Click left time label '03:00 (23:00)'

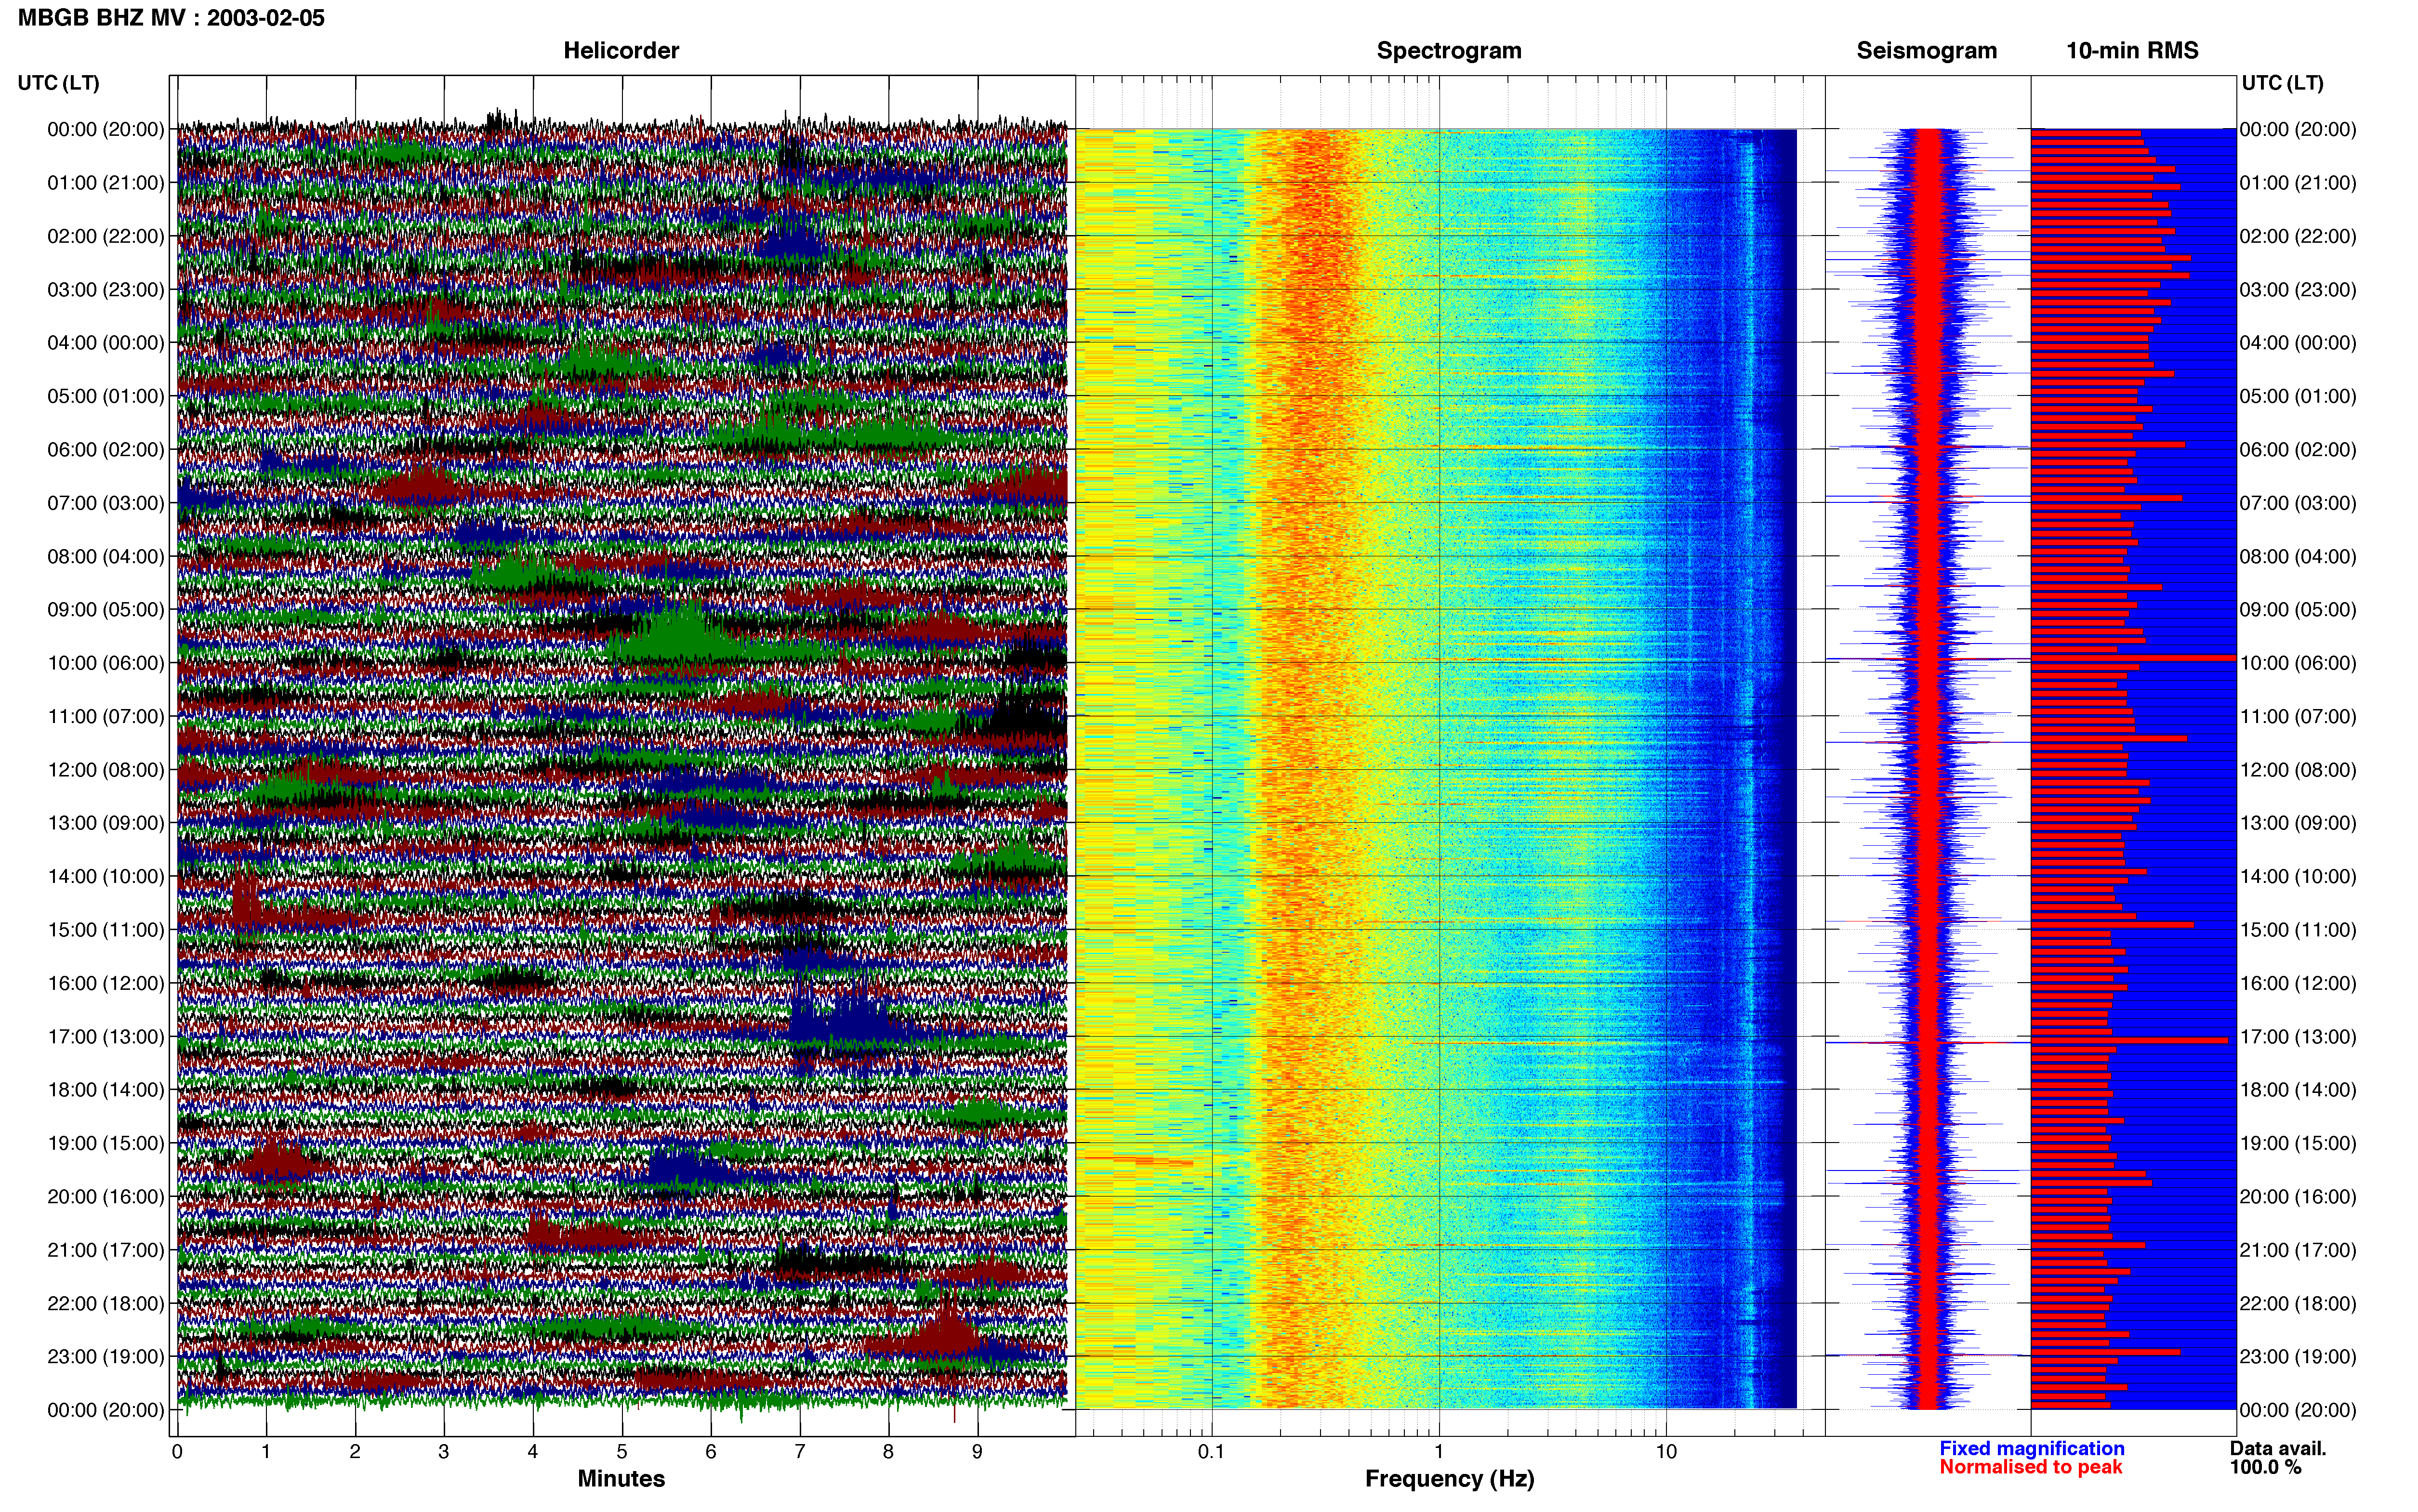pos(106,290)
